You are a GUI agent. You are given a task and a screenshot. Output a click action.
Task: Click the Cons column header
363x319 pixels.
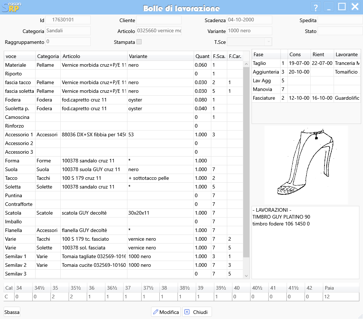coord(299,54)
